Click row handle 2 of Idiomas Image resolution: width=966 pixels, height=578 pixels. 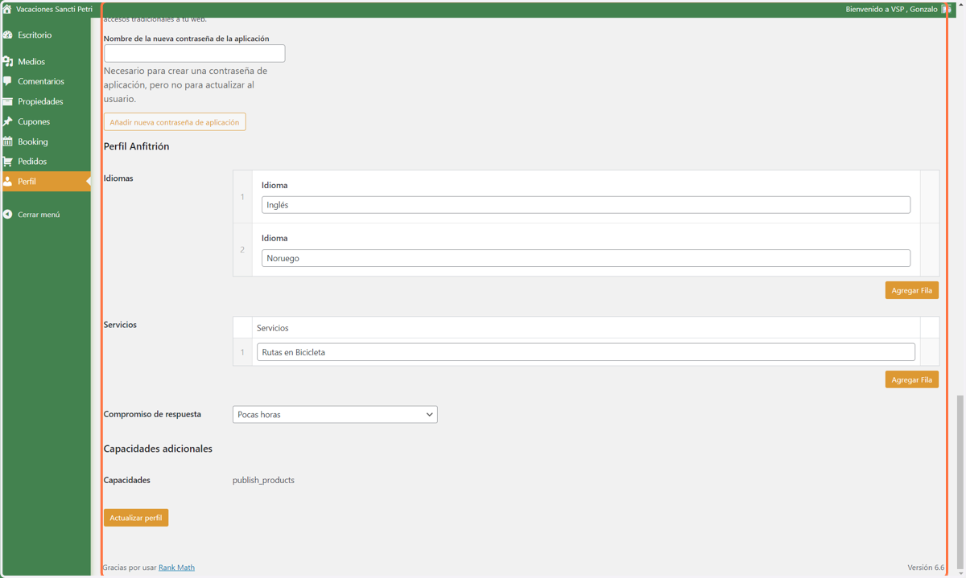click(x=242, y=250)
